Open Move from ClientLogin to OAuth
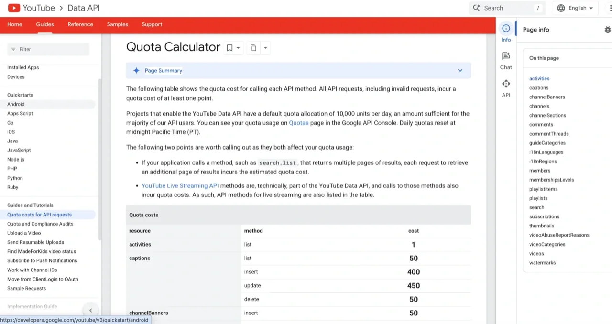 43,279
